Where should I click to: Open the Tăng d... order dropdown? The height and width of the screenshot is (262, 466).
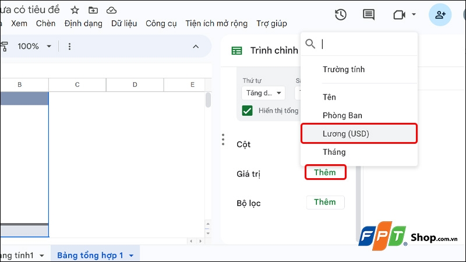[263, 93]
